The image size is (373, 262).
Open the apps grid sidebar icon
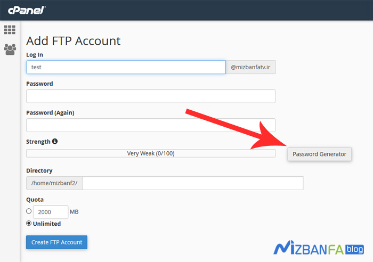10,30
